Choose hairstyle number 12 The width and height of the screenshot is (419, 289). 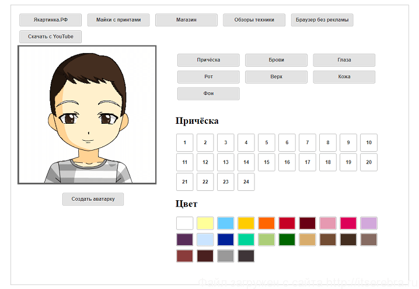pyautogui.click(x=205, y=162)
